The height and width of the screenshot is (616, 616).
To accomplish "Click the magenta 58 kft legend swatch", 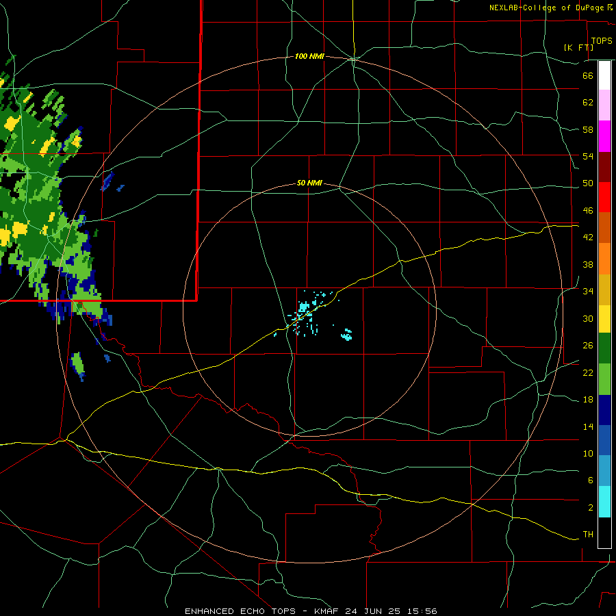I will click(604, 136).
